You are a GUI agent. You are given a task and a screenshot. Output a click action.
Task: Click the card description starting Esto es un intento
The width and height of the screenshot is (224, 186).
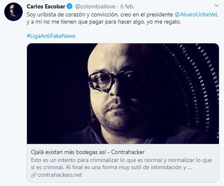[x=121, y=164]
